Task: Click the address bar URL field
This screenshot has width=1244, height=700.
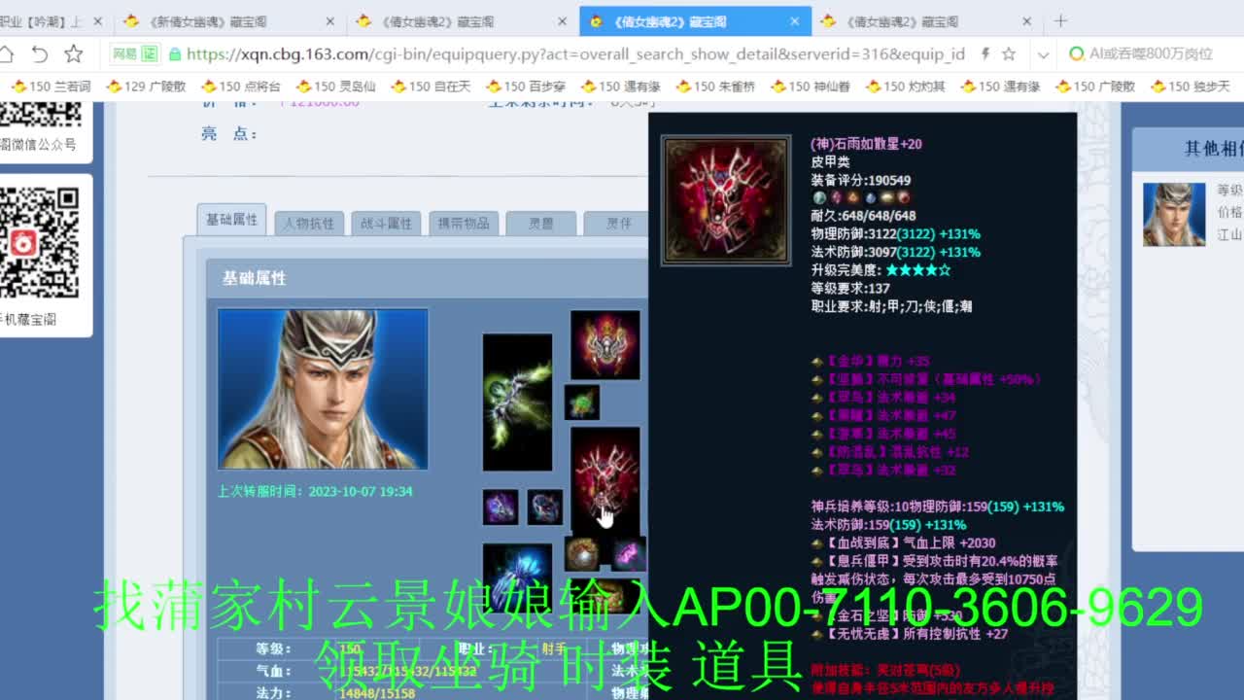Action: point(575,53)
